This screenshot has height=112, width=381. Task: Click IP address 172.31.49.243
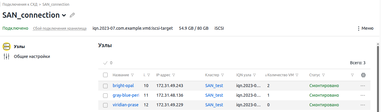point(170,86)
